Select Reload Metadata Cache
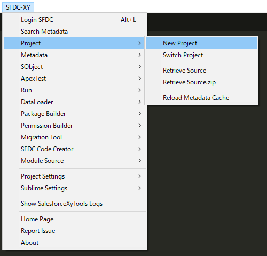Image resolution: width=267 pixels, height=256 pixels. point(201,98)
